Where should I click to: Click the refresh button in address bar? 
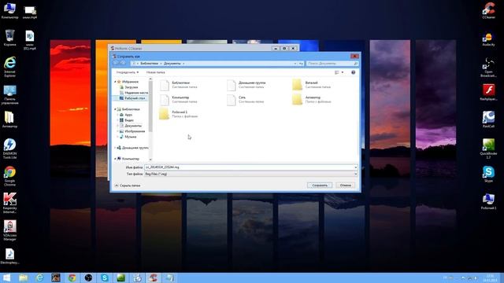[301, 64]
